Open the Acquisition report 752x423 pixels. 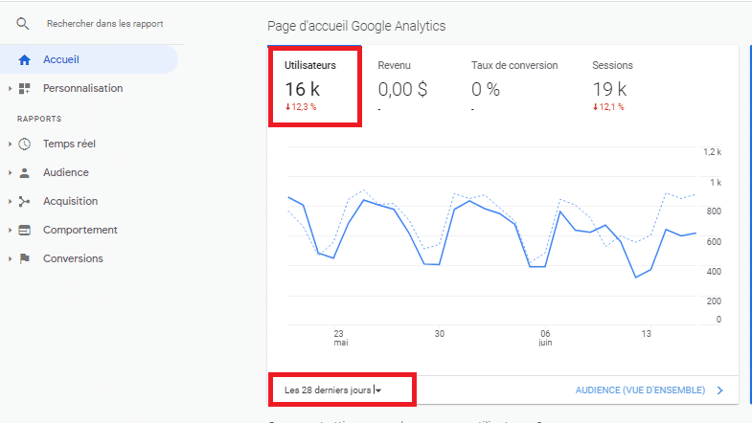[71, 201]
